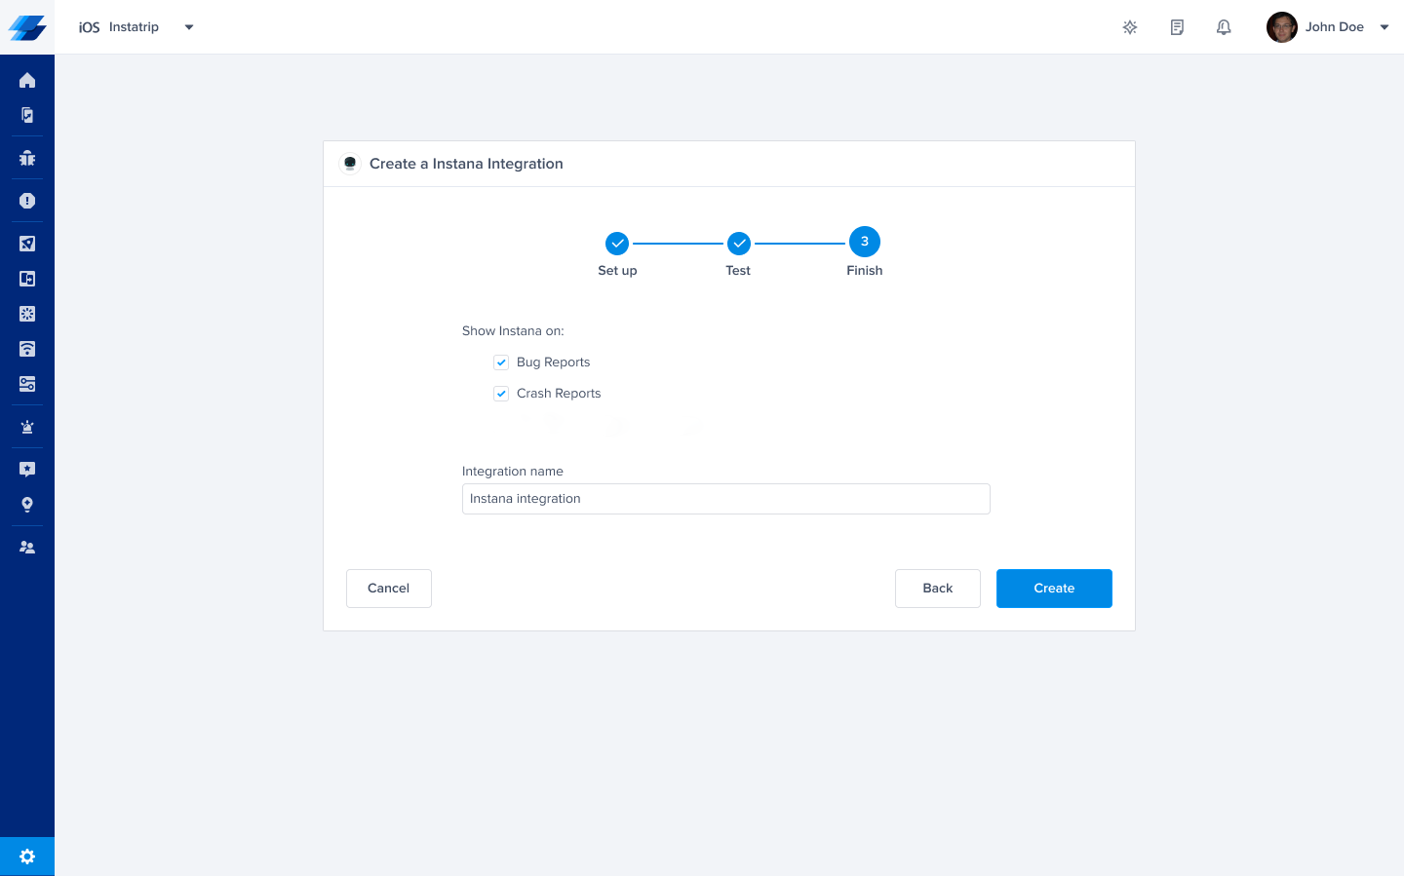
Task: Click the Back button
Action: click(x=938, y=589)
